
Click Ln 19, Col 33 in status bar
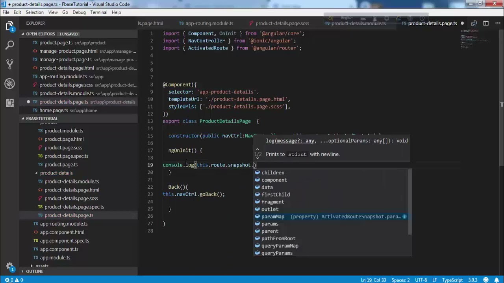373,280
